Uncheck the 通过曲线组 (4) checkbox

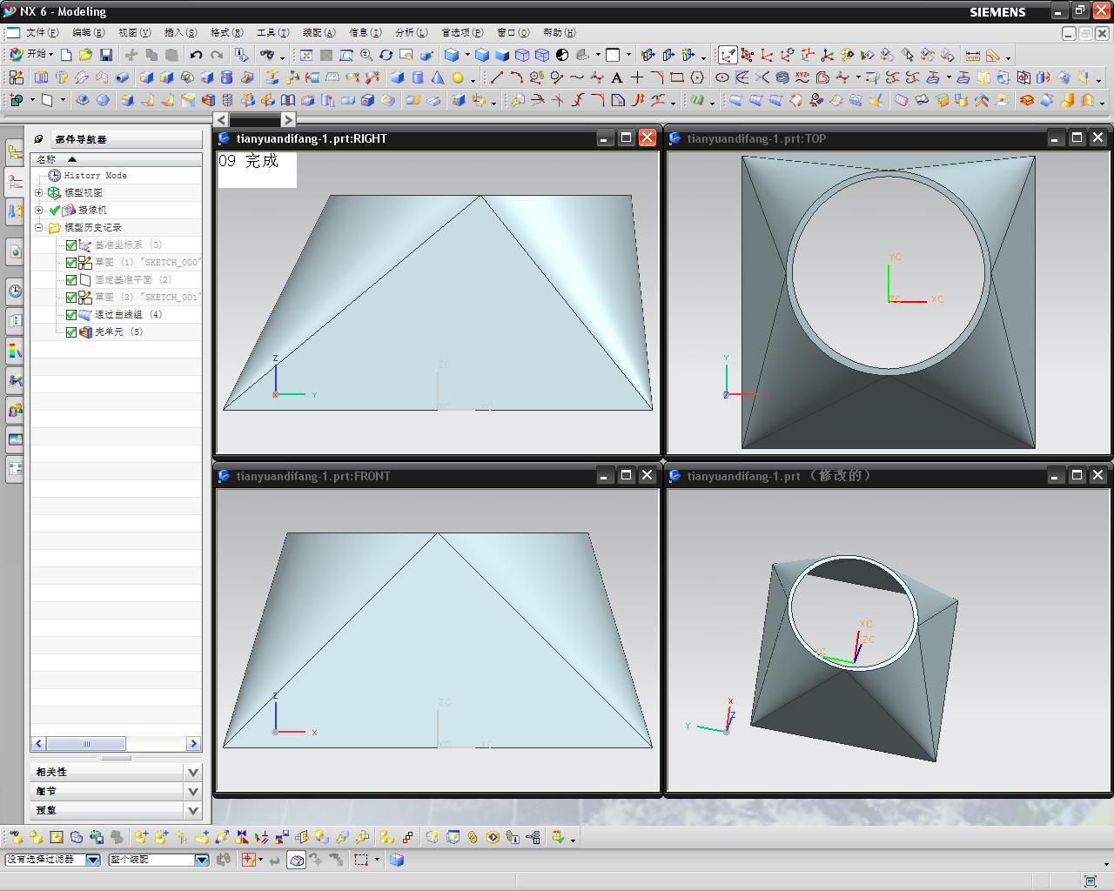71,315
